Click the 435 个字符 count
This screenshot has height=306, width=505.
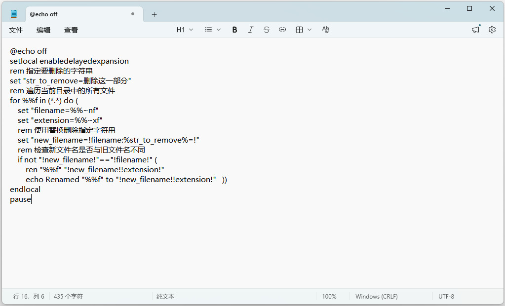(68, 296)
